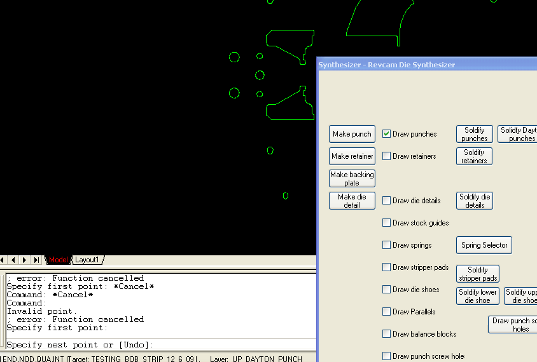The image size is (537, 362).
Task: Click Soldify upper die shoe button
Action: (521, 296)
